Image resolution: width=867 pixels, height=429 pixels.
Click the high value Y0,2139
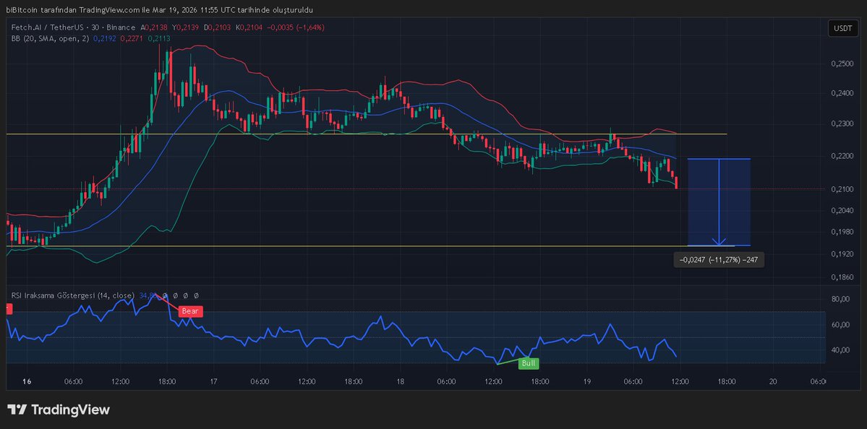tap(187, 27)
